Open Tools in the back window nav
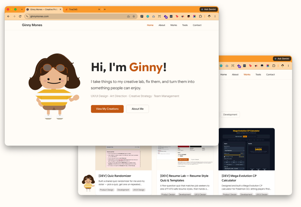The image size is (301, 207). pyautogui.click(x=258, y=75)
